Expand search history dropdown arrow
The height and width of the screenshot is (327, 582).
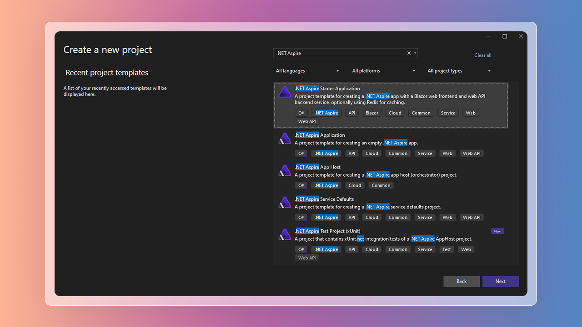click(x=415, y=53)
